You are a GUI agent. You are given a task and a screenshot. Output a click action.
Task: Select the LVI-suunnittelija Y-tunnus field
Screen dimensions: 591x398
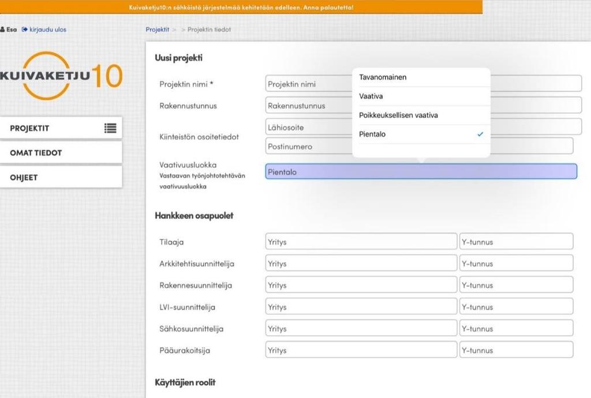(517, 306)
